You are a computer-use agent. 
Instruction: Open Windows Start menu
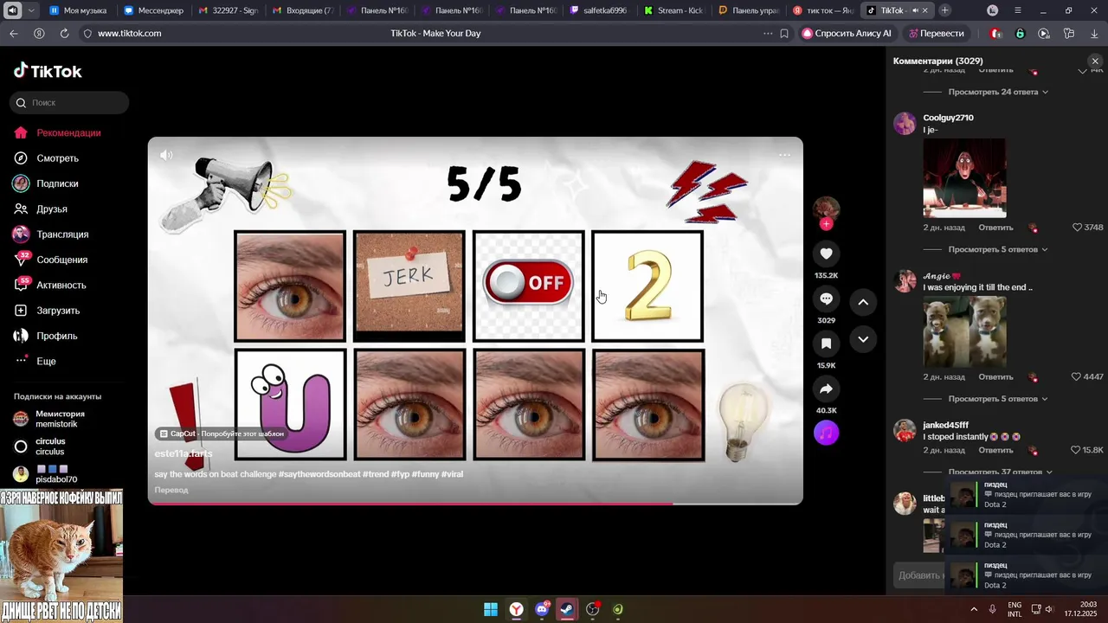[x=490, y=609]
